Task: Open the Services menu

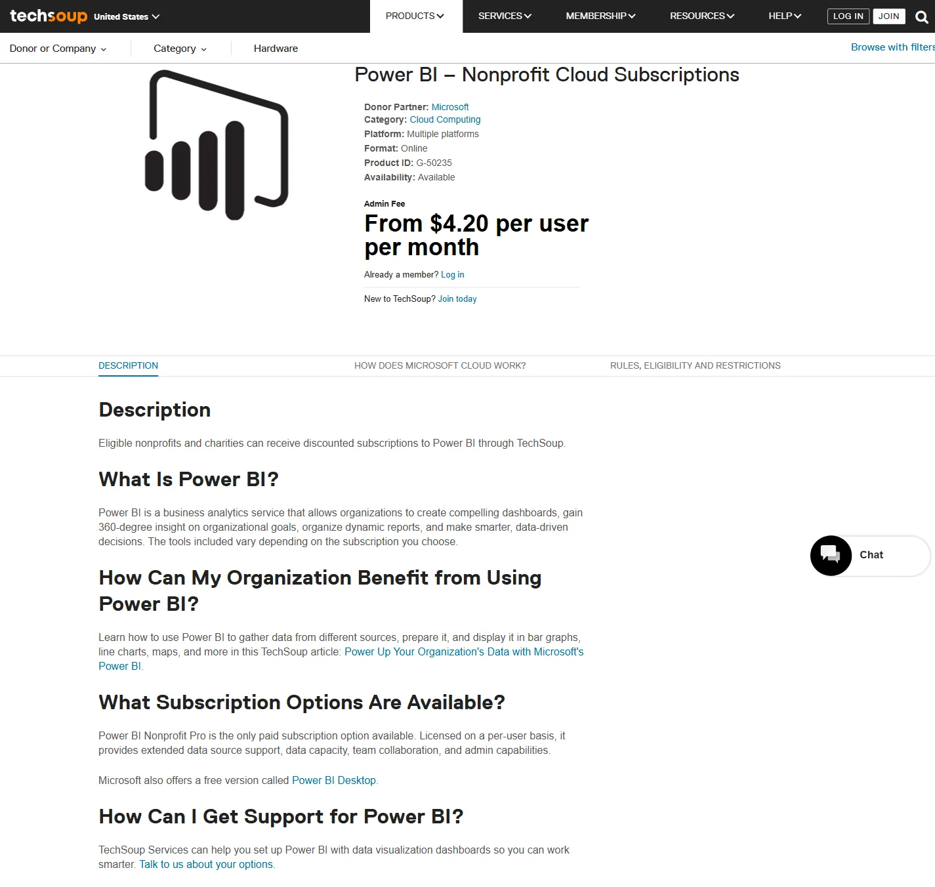Action: click(x=505, y=16)
